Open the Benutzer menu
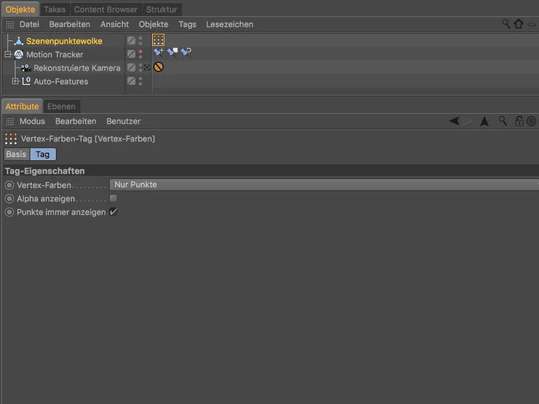The height and width of the screenshot is (404, 539). pyautogui.click(x=123, y=121)
